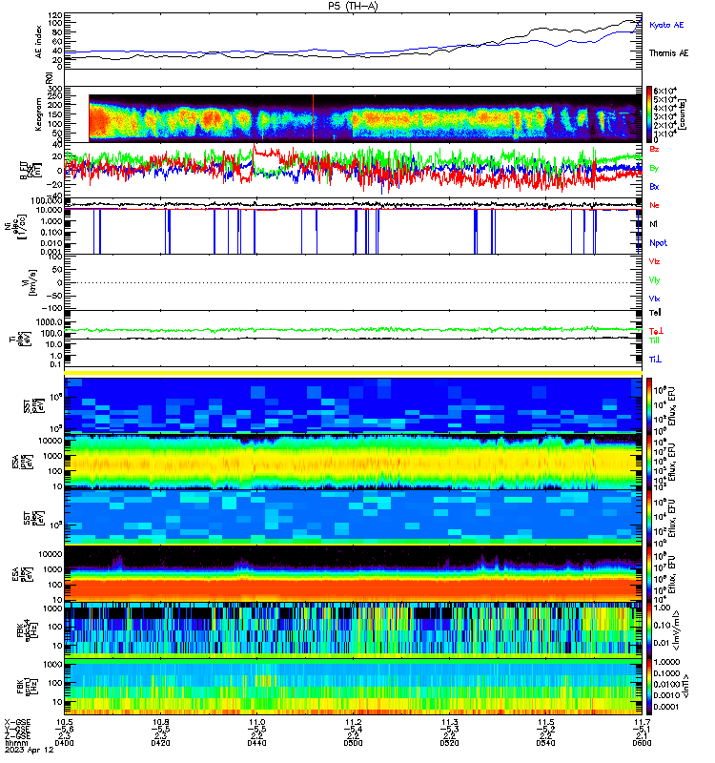The width and height of the screenshot is (715, 763).
Task: Select the blue Ti perpendicular label
Action: click(x=655, y=360)
